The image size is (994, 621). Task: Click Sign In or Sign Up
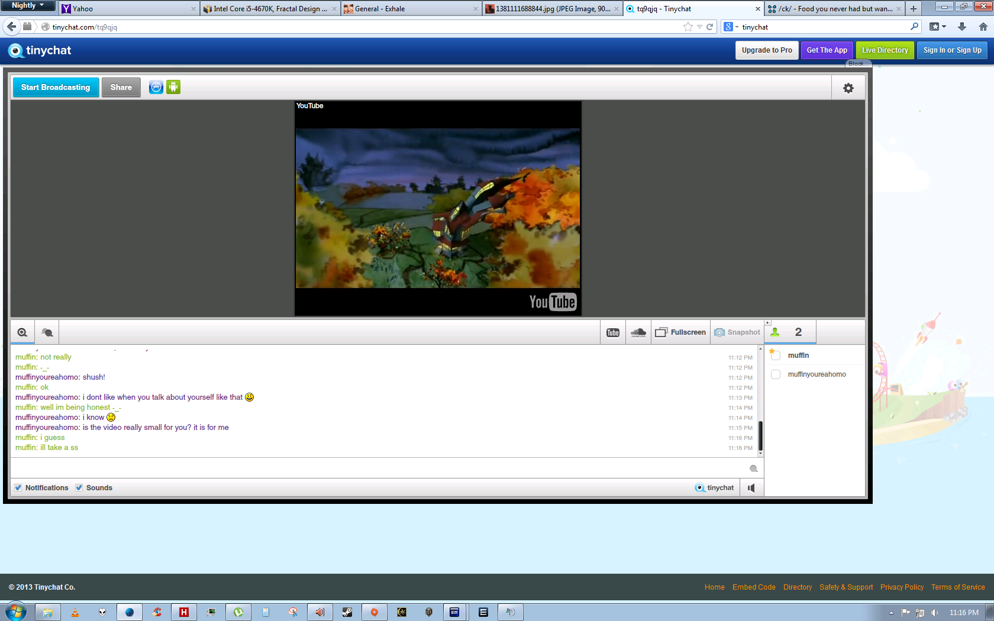coord(953,50)
